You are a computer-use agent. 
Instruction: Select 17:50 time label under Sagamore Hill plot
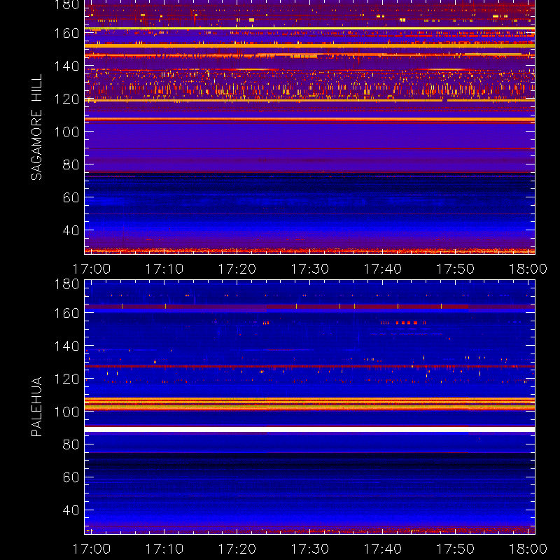point(456,269)
